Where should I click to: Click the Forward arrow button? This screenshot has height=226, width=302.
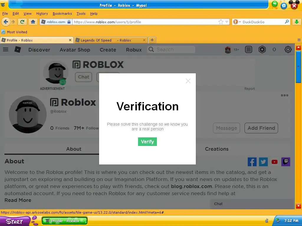click(x=13, y=22)
